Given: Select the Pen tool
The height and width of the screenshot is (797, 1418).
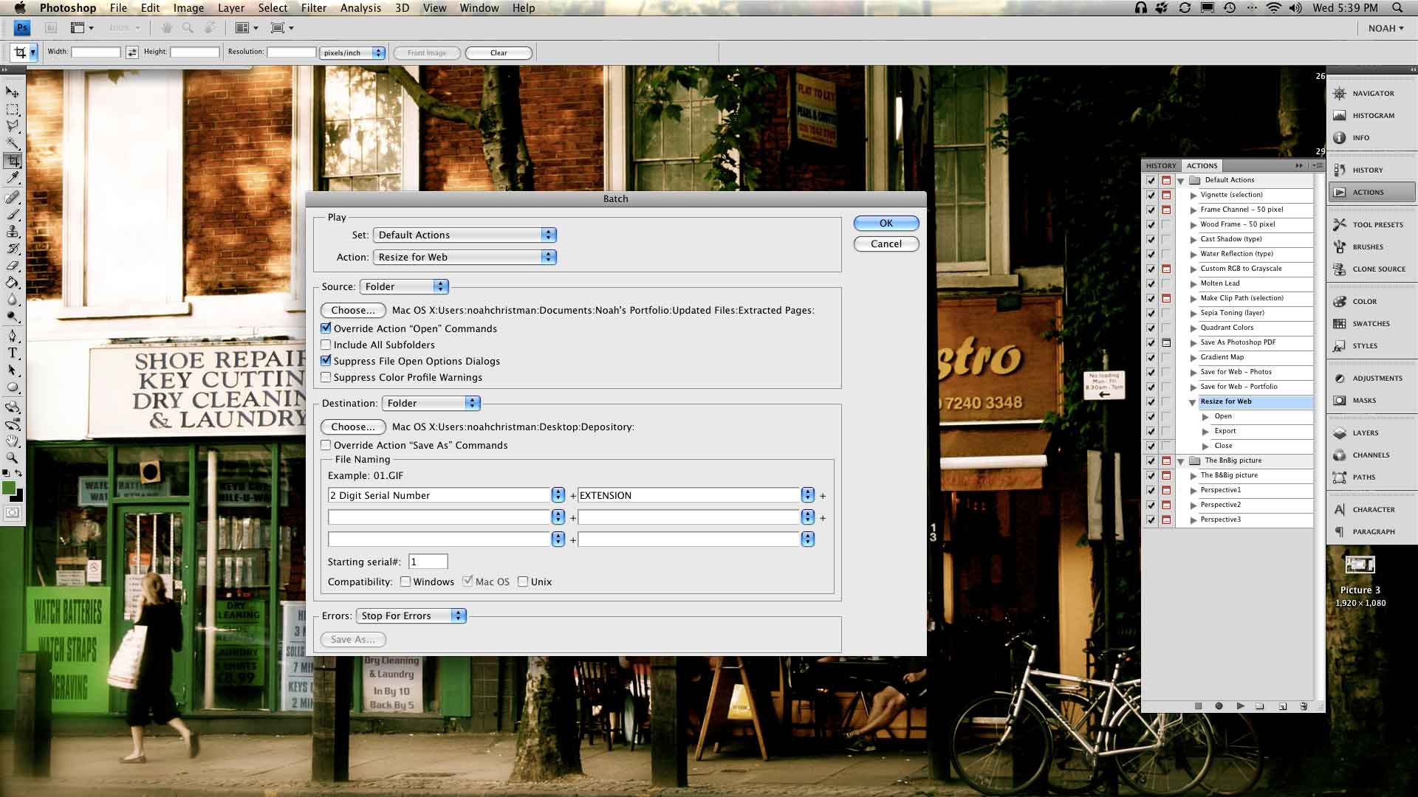Looking at the screenshot, I should click(x=13, y=336).
